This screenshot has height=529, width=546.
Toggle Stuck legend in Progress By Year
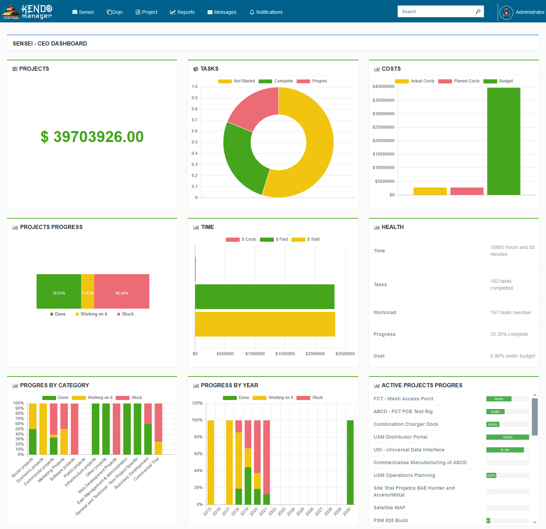tap(309, 398)
